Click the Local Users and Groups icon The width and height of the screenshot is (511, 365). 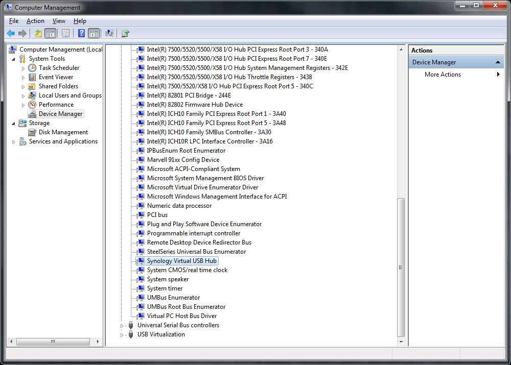click(x=32, y=95)
